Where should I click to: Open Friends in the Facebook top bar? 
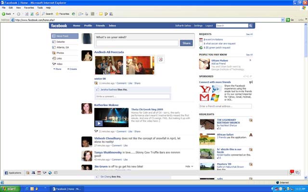pyautogui.click(x=100, y=25)
